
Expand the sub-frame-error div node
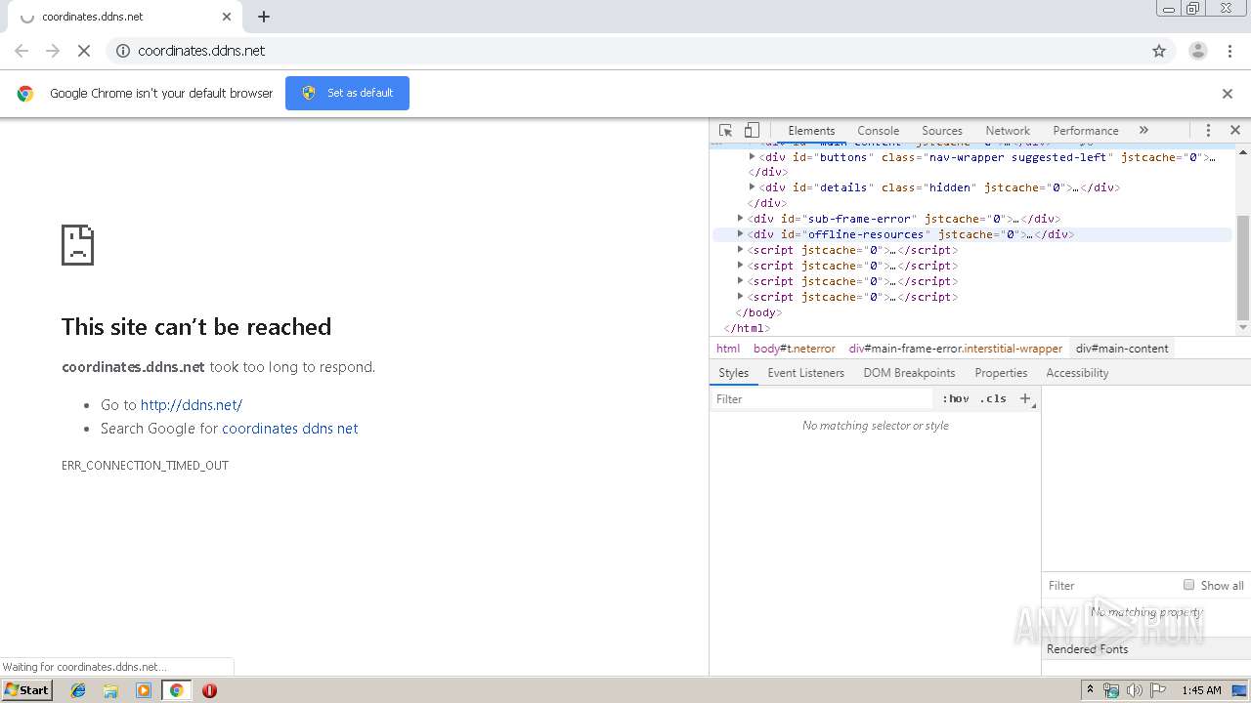pos(740,218)
